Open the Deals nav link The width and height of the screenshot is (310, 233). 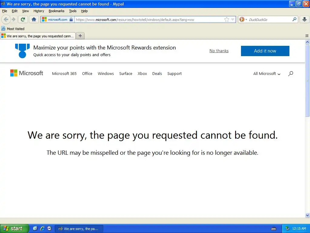[x=157, y=73]
